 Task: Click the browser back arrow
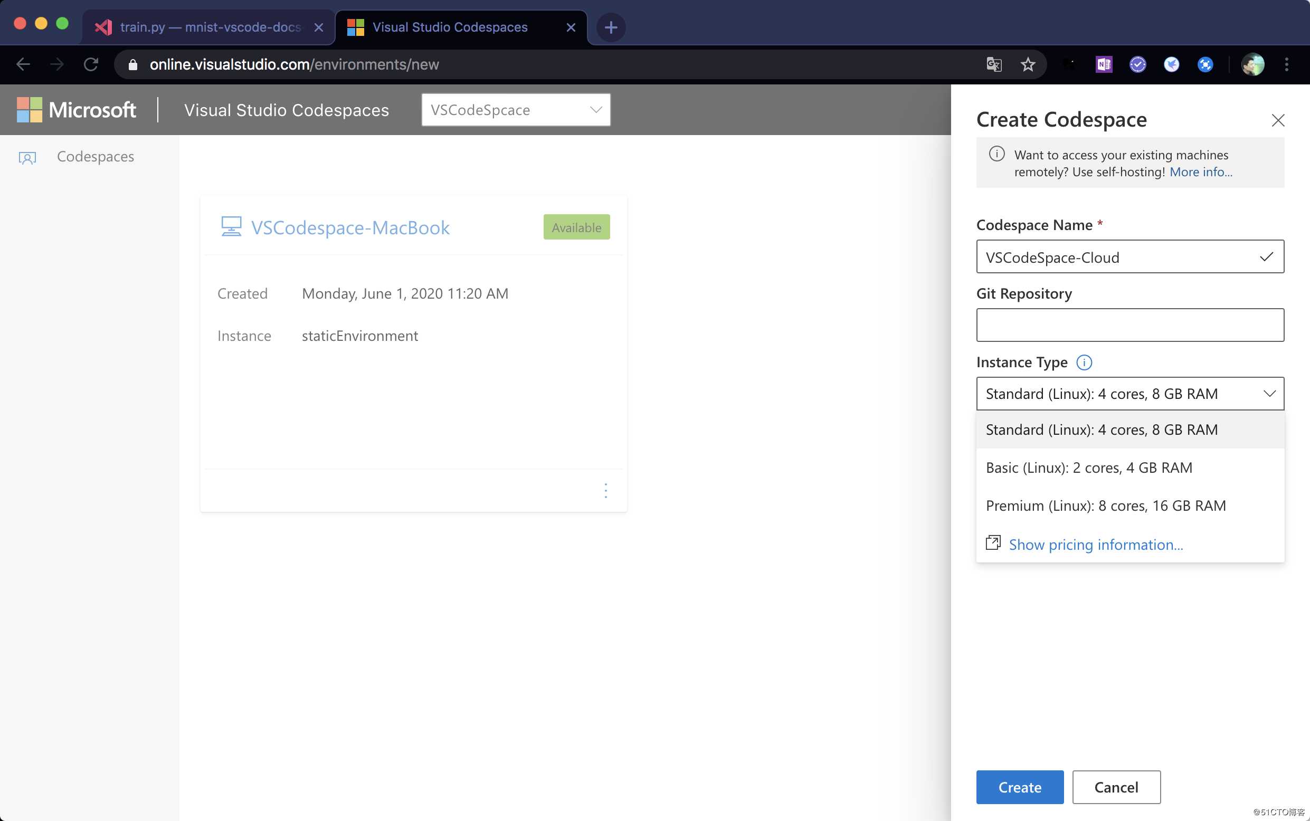tap(23, 64)
